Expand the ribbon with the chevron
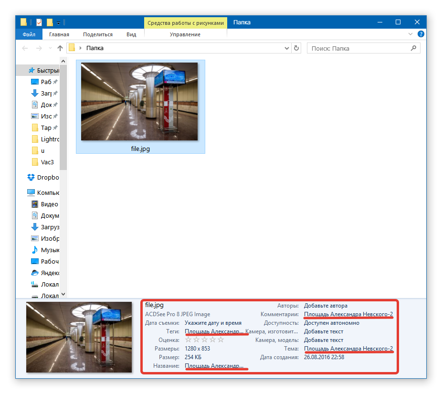Image resolution: width=442 pixels, height=394 pixels. (410, 34)
